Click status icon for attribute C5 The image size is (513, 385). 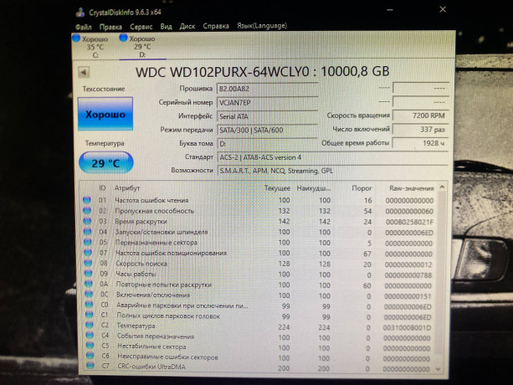[x=90, y=346]
